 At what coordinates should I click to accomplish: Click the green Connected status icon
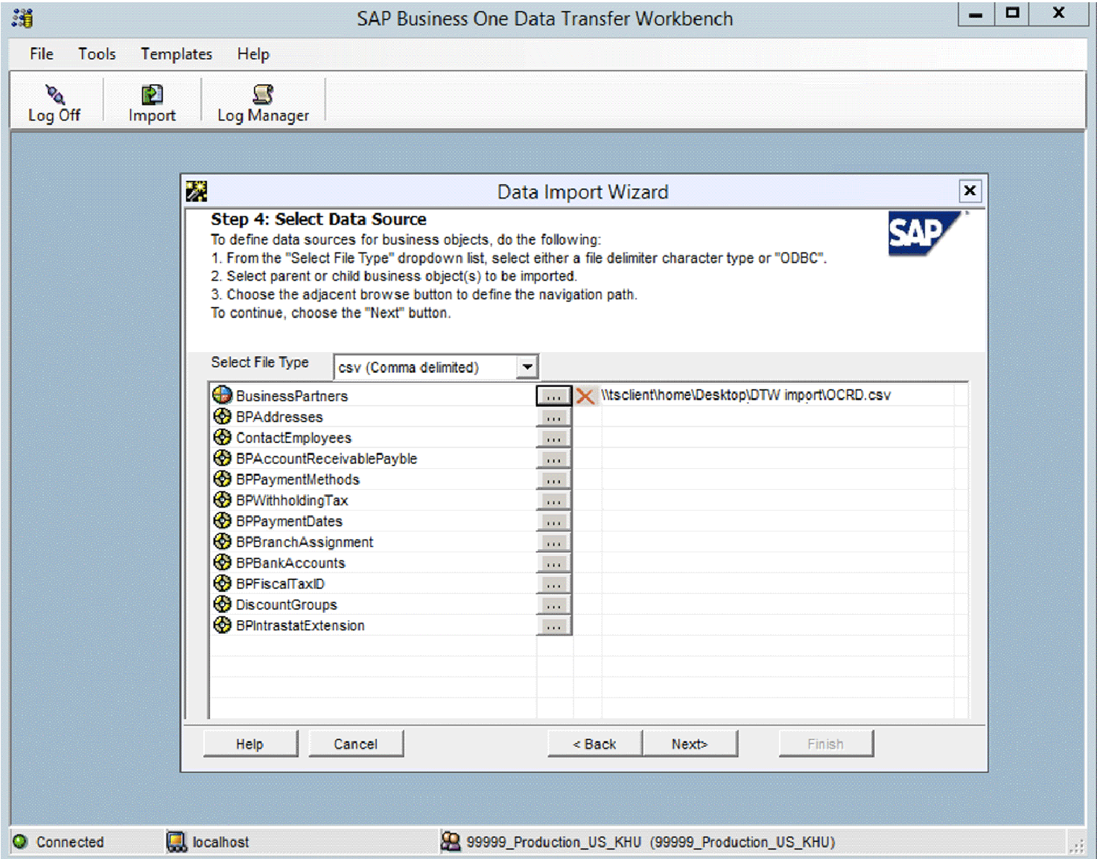click(20, 841)
